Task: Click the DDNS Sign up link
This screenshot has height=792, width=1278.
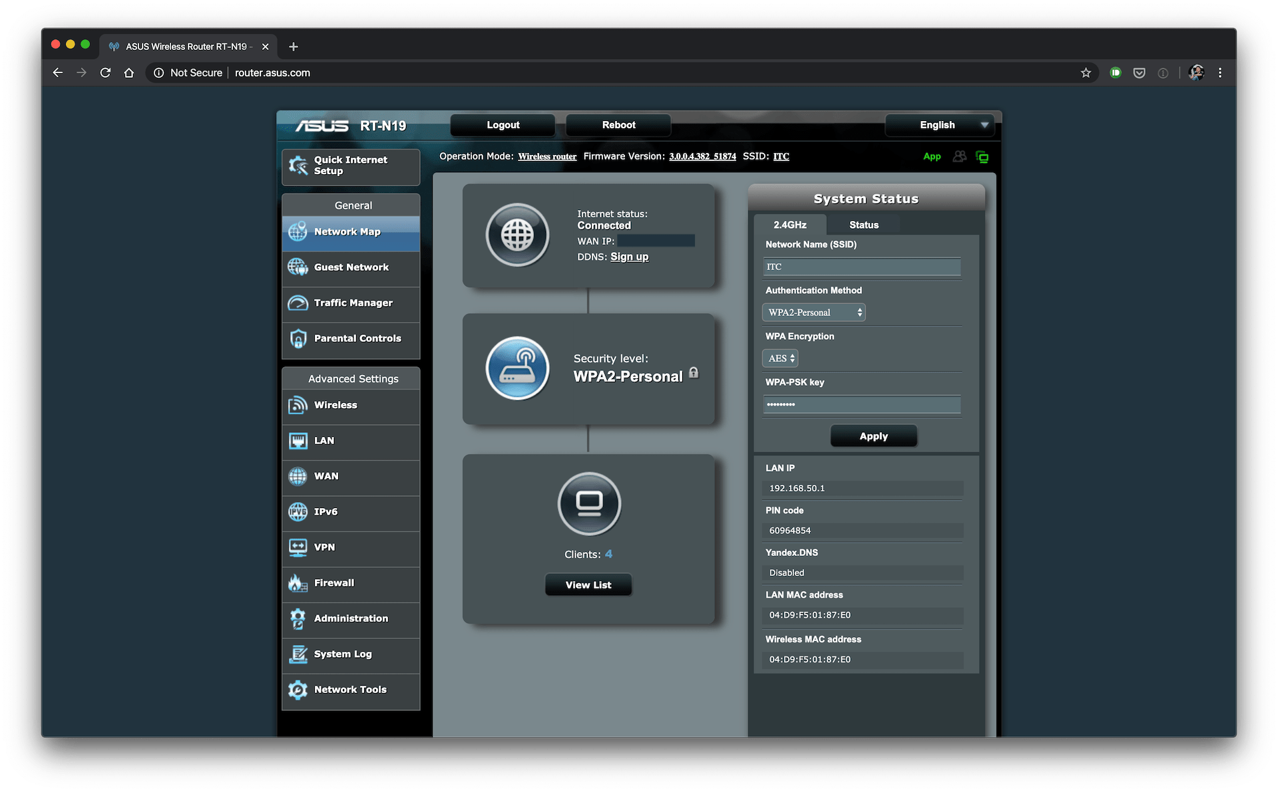Action: click(629, 257)
